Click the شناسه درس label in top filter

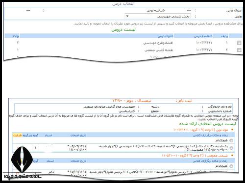pos(156,11)
